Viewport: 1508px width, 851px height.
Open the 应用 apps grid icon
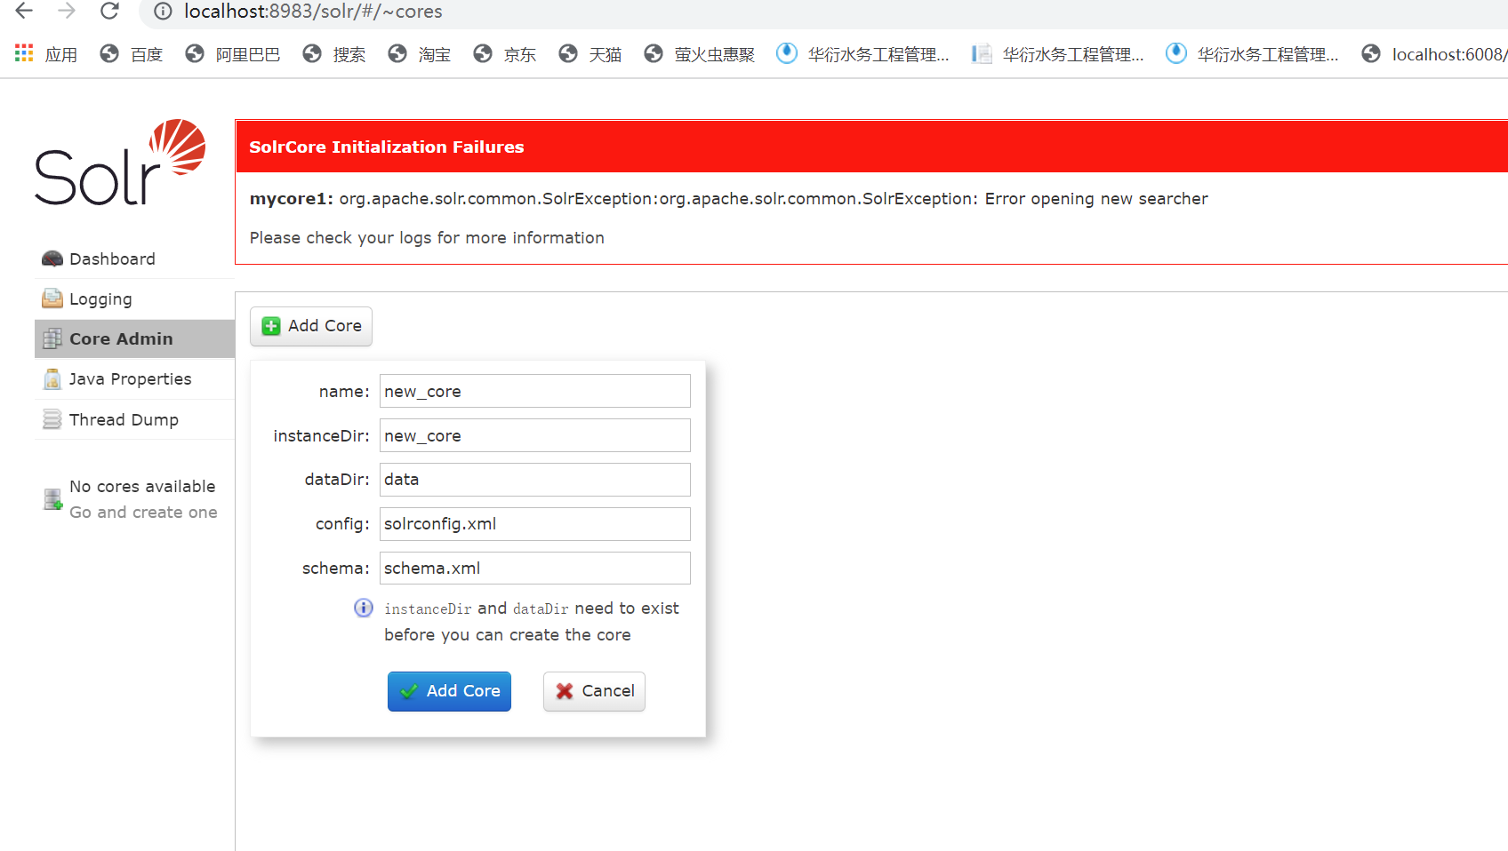[x=24, y=53]
